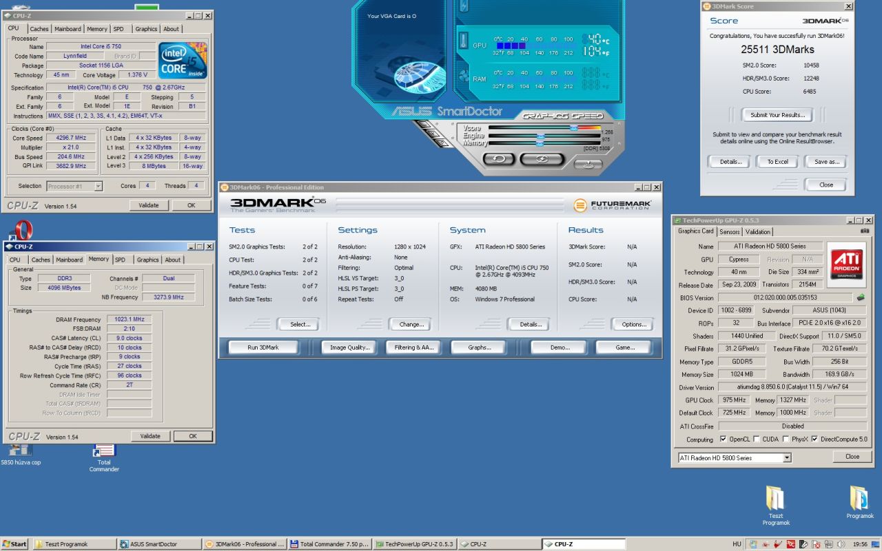
Task: Switch to ASUS SmartDoctor taskbar button
Action: pos(161,544)
